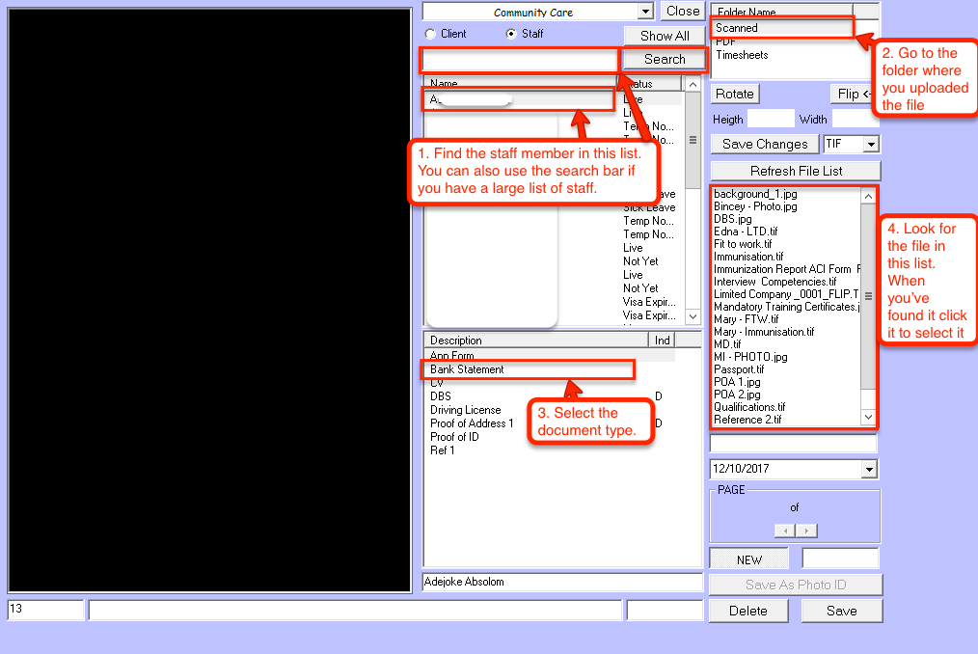Click the Show All button

pos(665,36)
